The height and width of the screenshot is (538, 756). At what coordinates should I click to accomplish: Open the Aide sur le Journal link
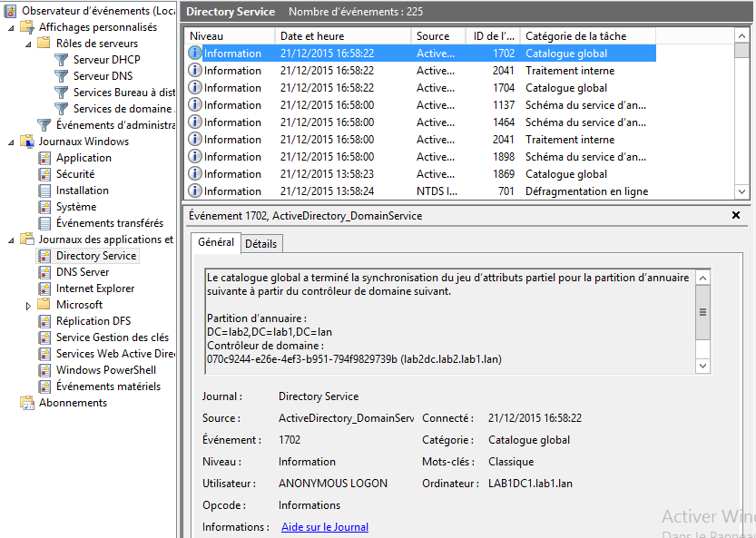[325, 527]
